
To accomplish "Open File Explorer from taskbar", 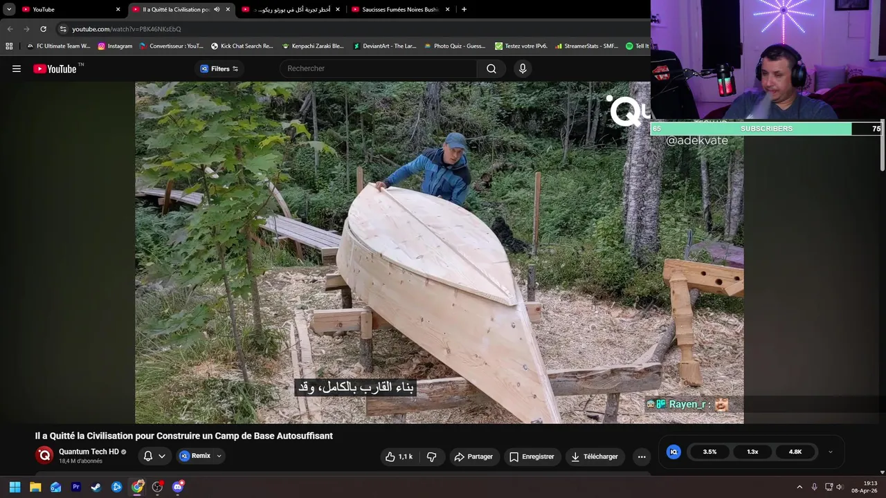I will click(x=35, y=487).
